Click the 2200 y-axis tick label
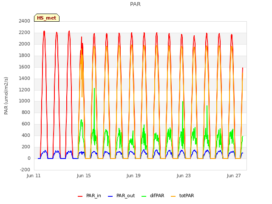Viewport: 272px width, 204px height. [25, 33]
